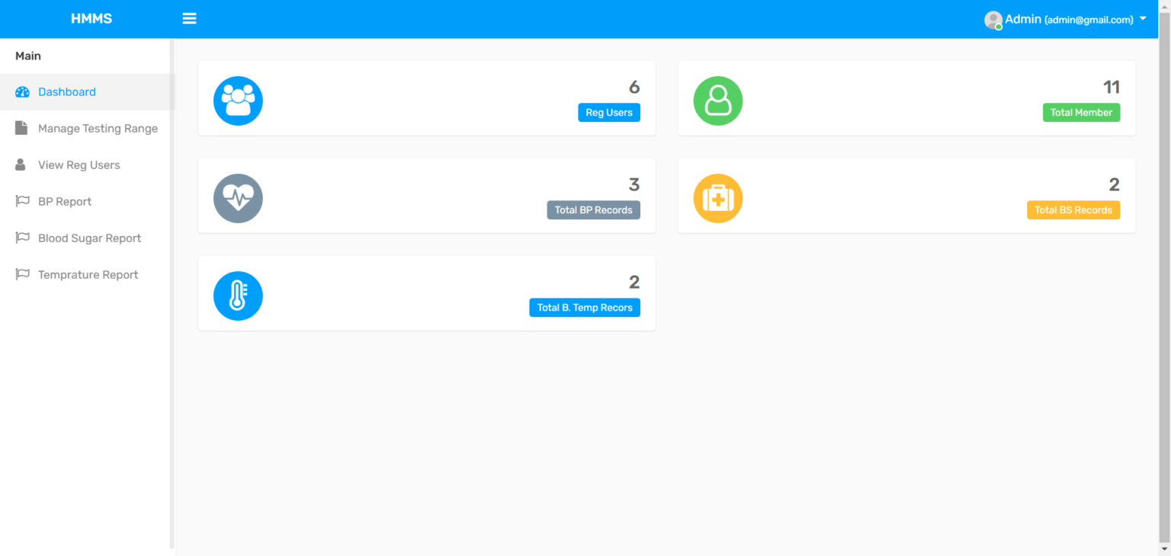Click the user icon beside View Reg Users
1171x556 pixels.
click(21, 165)
